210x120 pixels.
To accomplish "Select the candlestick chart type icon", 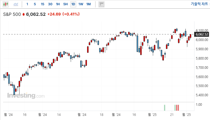I will 6,4.
